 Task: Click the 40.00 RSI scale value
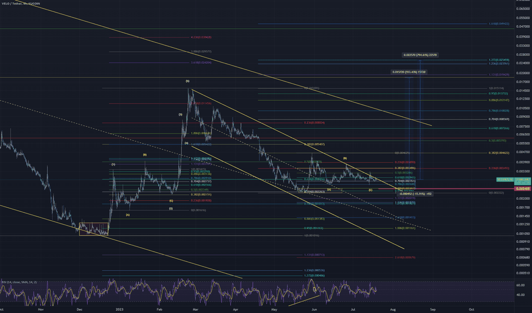coord(521,295)
